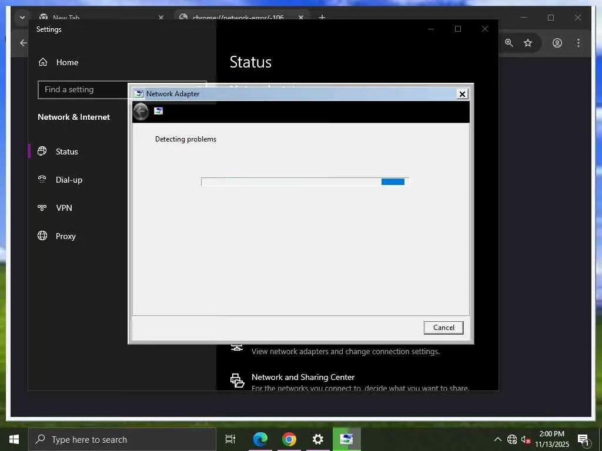Click the Proxy globe icon in sidebar

[42, 235]
